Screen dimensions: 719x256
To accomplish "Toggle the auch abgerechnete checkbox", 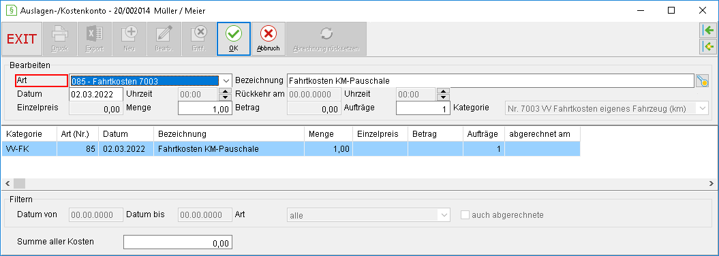I will [x=465, y=214].
